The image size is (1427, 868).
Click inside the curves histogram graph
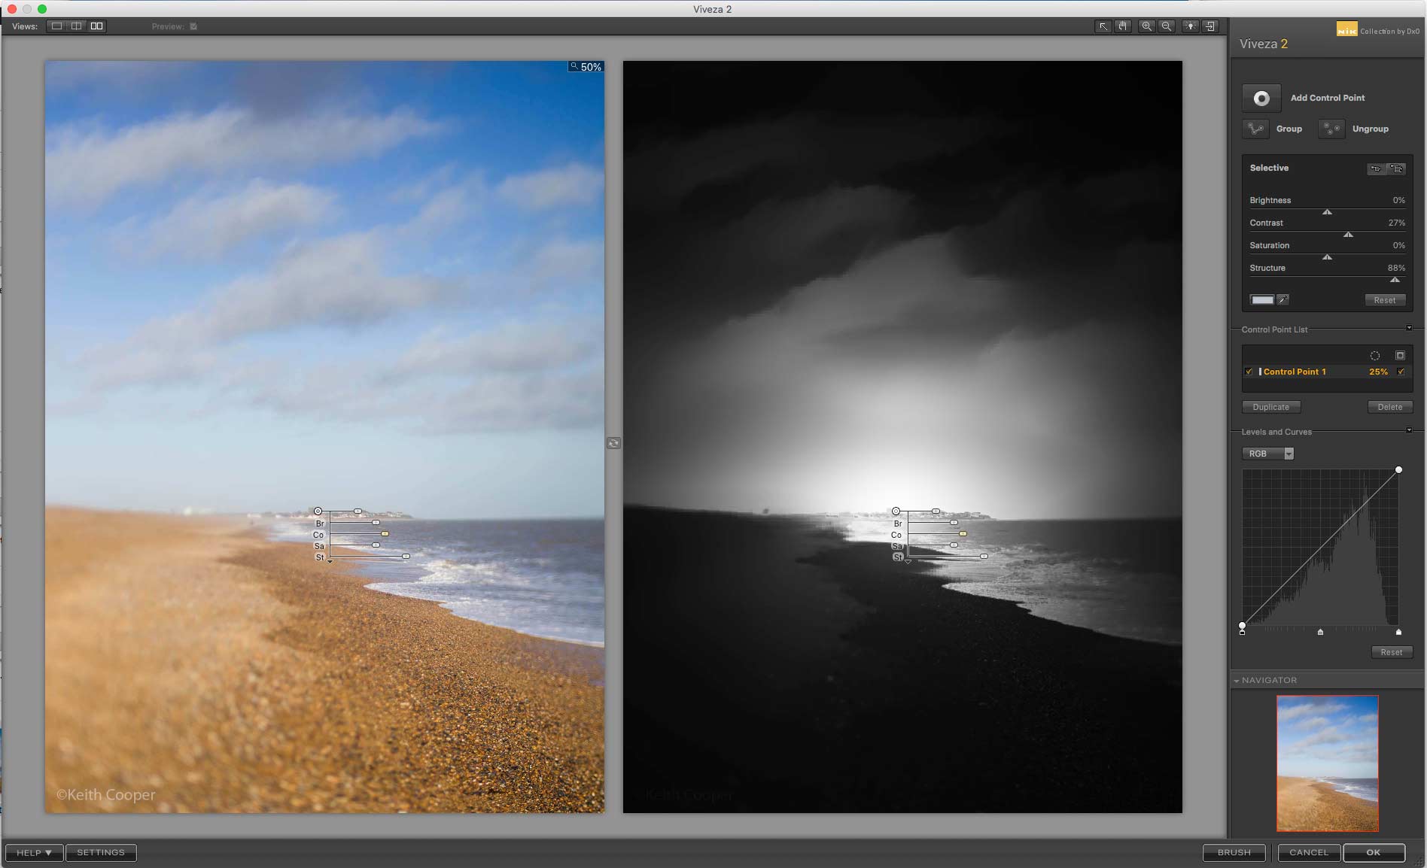tap(1320, 548)
